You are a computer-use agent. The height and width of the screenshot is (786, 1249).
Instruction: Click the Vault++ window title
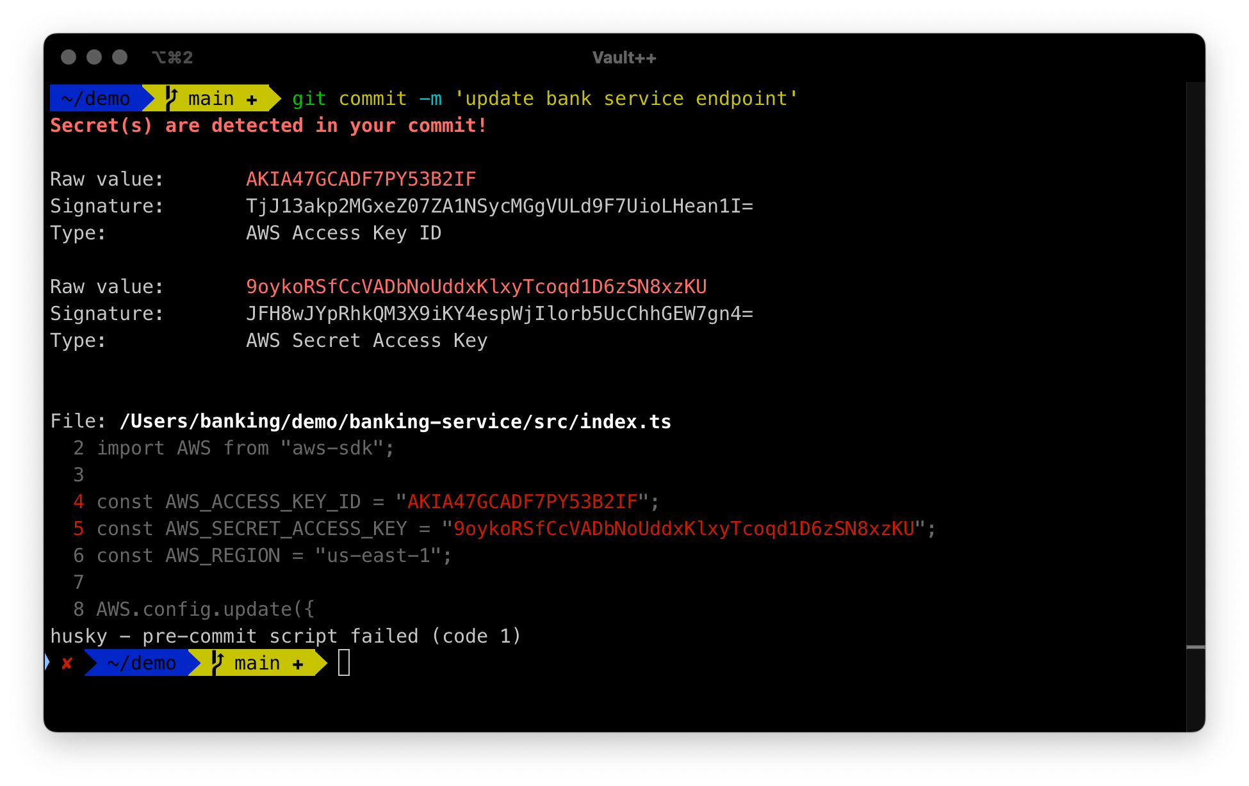point(624,58)
